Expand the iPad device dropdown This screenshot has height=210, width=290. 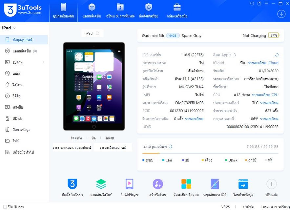coord(9,28)
